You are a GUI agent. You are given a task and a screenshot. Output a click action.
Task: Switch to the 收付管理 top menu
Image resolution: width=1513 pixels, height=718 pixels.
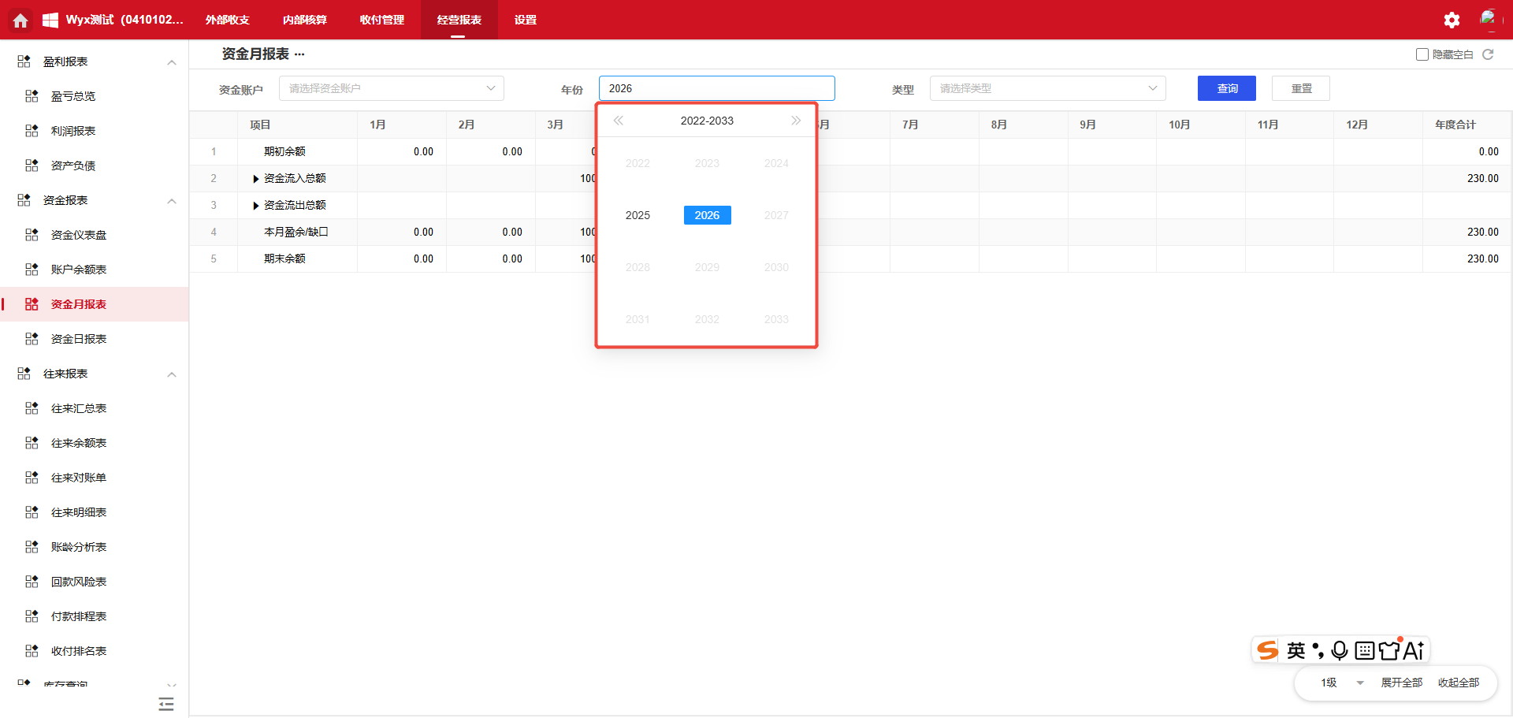[x=381, y=20]
